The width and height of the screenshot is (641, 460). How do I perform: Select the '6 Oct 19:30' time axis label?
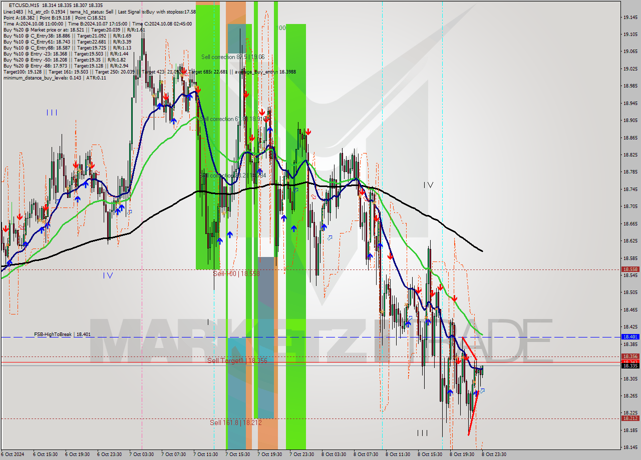[x=78, y=454]
